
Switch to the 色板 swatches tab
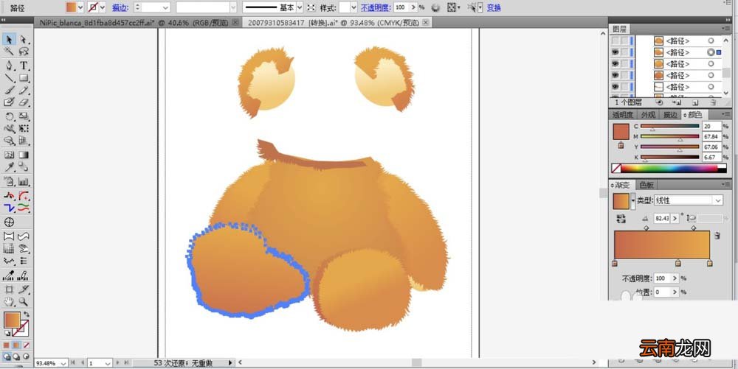[x=646, y=185]
